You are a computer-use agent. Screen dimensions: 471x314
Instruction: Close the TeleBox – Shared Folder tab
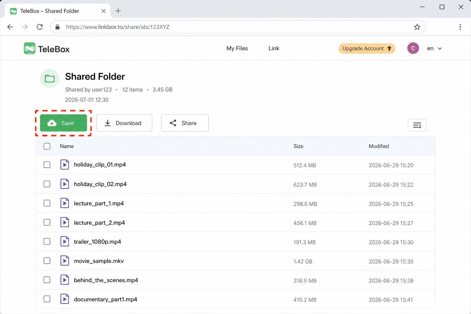pyautogui.click(x=103, y=11)
